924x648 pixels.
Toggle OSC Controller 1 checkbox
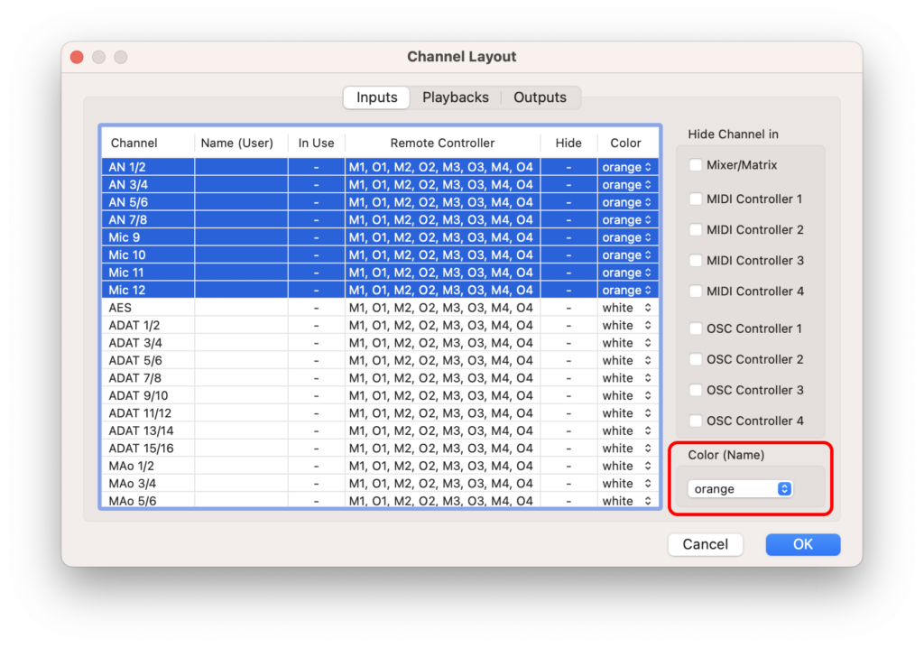click(696, 329)
